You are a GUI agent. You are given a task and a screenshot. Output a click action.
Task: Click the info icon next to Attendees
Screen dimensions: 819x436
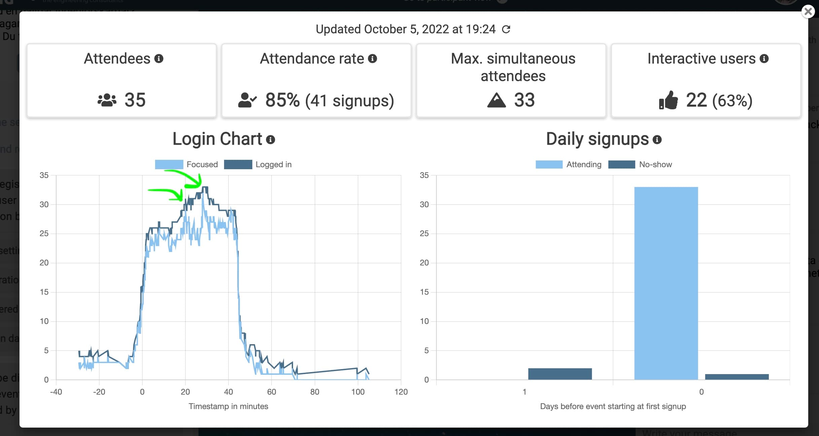pos(159,59)
